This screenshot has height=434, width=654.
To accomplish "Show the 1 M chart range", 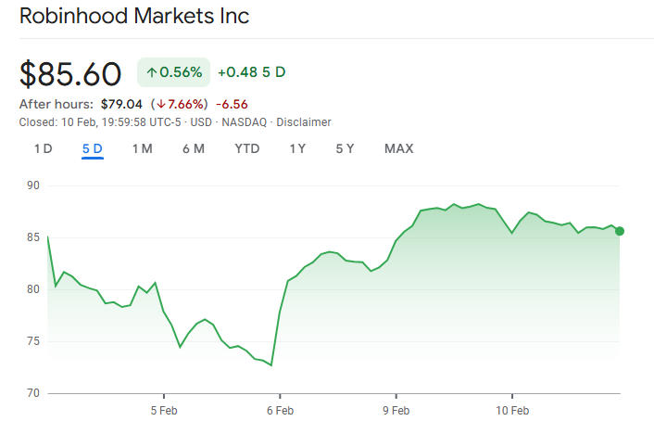I will click(x=142, y=148).
